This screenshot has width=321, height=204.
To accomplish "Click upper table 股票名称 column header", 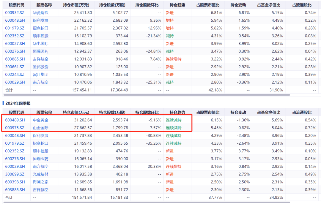I will pyautogui.click(x=44, y=5).
